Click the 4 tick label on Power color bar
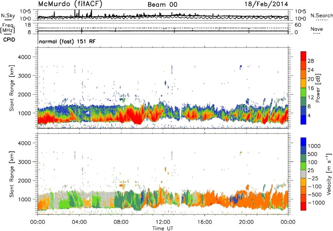333x231 pixels. click(309, 115)
